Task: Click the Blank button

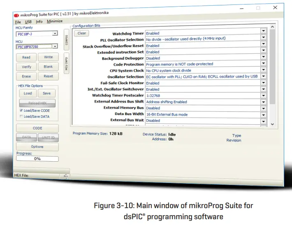Action: pos(48,66)
